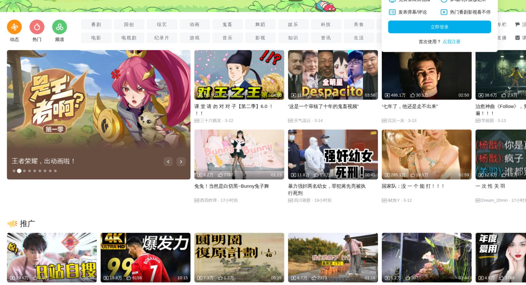Open the 音乐 category
Viewport: 526px width, 285px height.
coord(227,38)
